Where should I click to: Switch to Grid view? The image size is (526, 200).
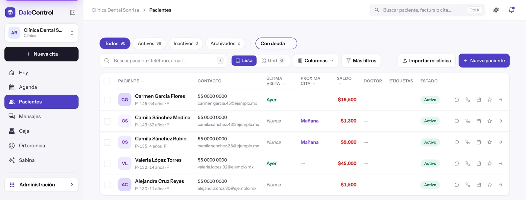pos(273,60)
